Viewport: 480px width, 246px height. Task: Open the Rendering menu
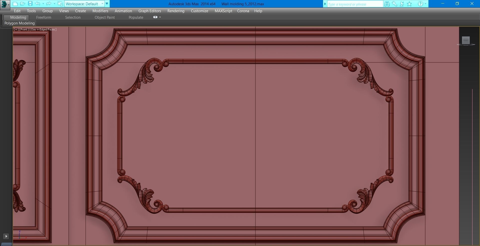point(176,11)
